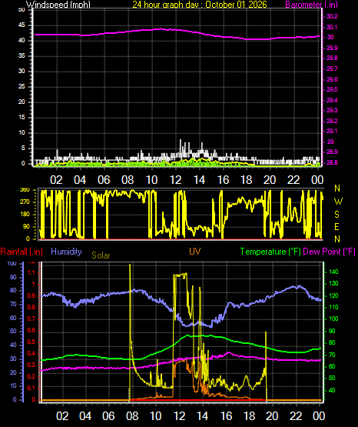
Task: Click the 110 temperature axis value
Action: [333, 307]
